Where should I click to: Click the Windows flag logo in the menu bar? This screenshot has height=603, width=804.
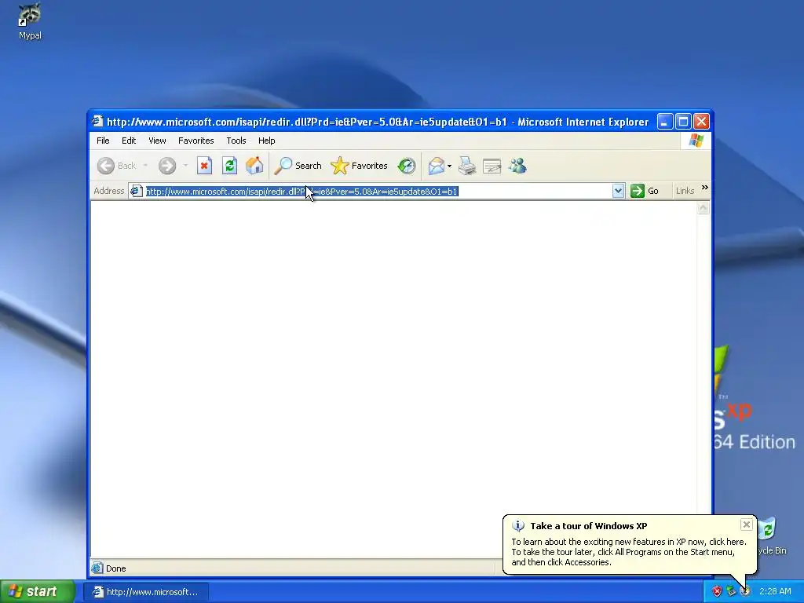click(696, 140)
